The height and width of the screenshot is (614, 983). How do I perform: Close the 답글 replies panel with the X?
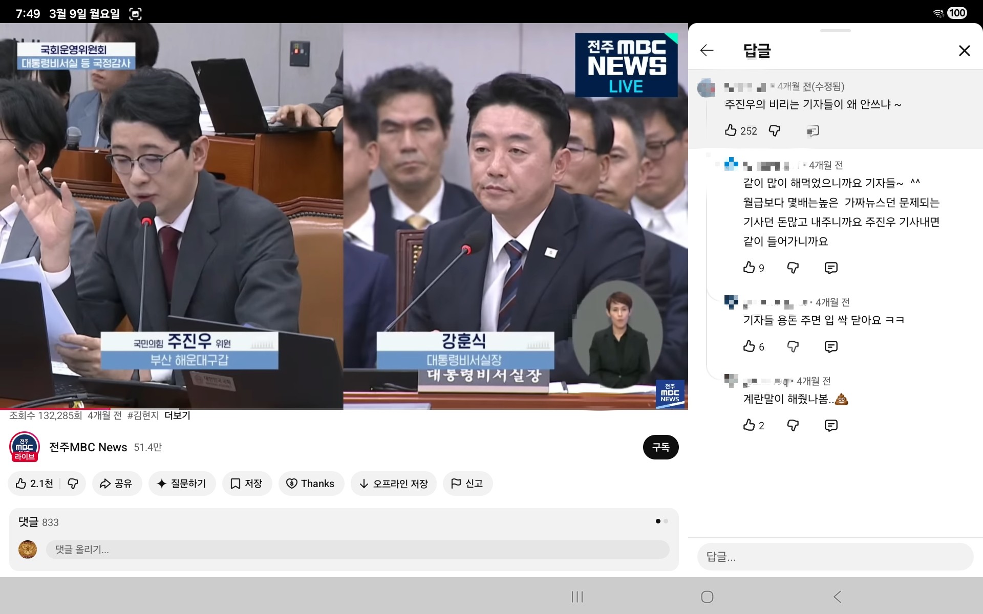click(x=965, y=50)
